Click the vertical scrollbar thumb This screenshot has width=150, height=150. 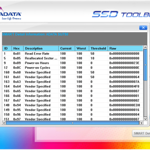click(x=145, y=65)
